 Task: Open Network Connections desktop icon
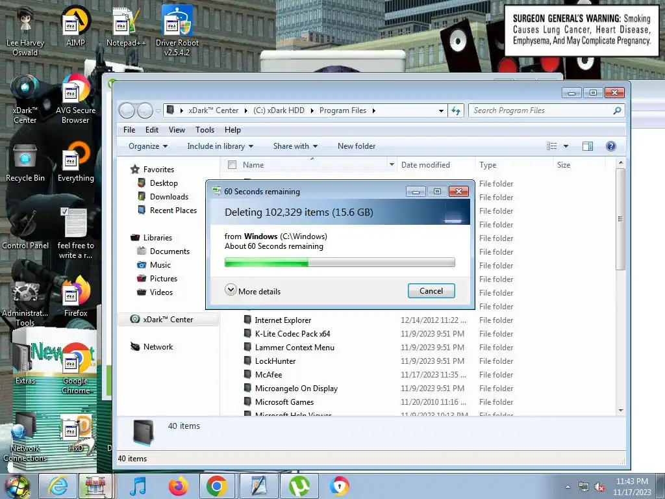pyautogui.click(x=25, y=437)
